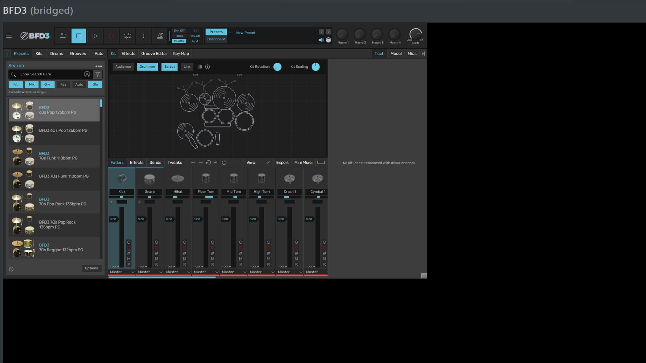Enable the Link kit view toggle
The image size is (646, 363).
[187, 67]
